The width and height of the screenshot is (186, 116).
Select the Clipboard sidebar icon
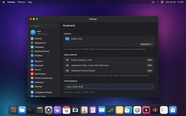(32, 82)
